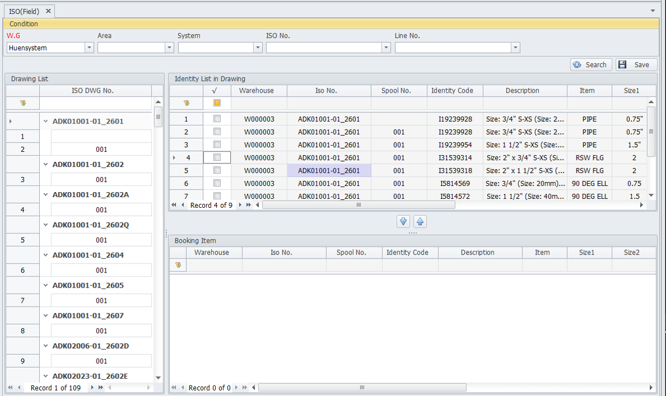Image resolution: width=666 pixels, height=396 pixels.
Task: Tick the checkbox in row 5 RSW FLG
Action: click(x=217, y=170)
